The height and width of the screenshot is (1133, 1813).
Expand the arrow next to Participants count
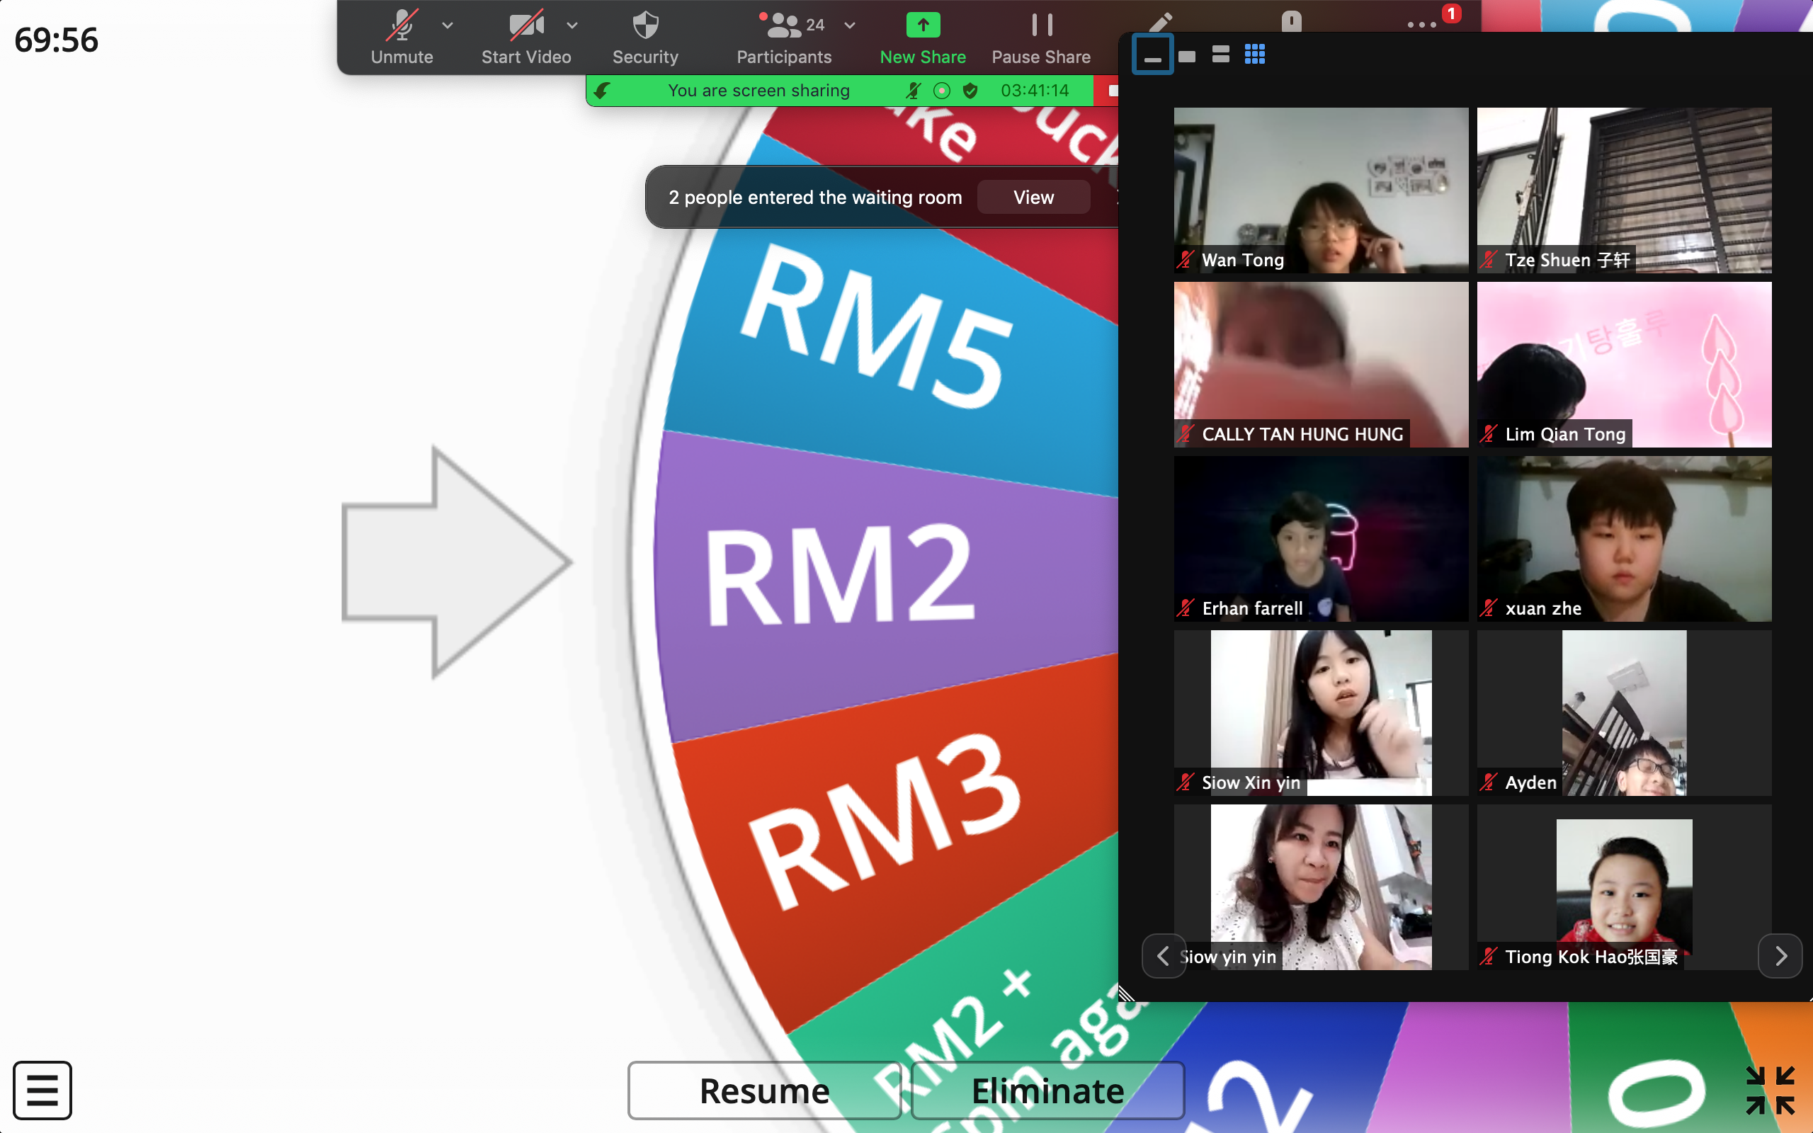tap(851, 25)
